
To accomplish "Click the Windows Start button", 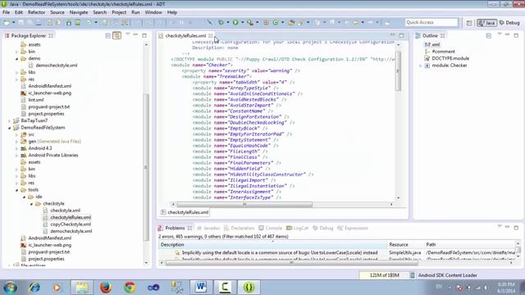I will tap(11, 288).
